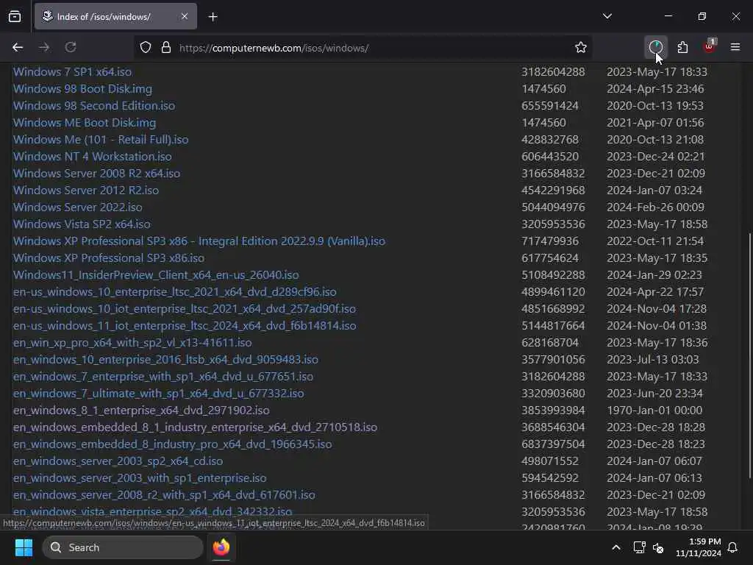Click Windows Server 2012 R2.iso link
Image resolution: width=753 pixels, height=565 pixels.
86,190
